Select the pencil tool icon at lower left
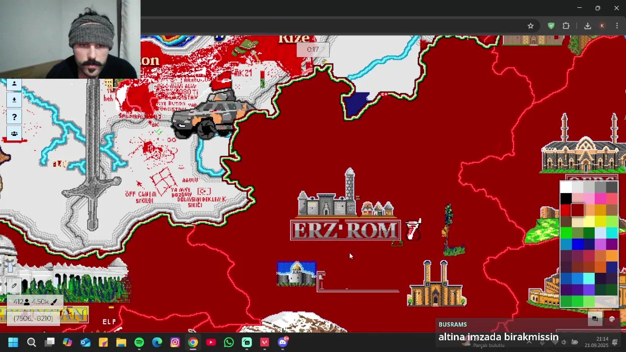This screenshot has height=352, width=626. 14,286
